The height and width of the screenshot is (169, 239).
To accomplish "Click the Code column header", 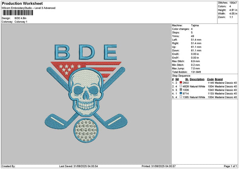I will pyautogui.click(x=211, y=79).
